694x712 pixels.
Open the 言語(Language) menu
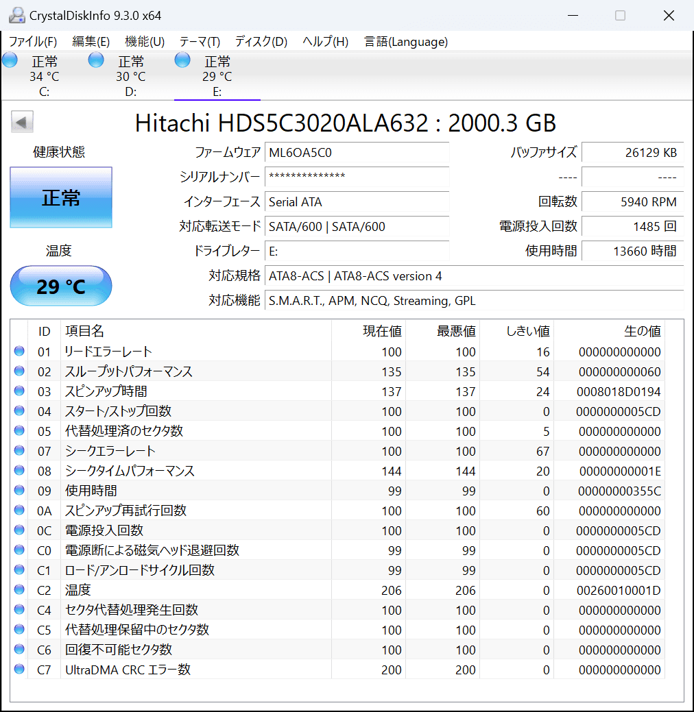click(406, 42)
